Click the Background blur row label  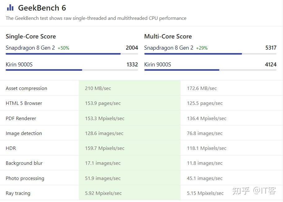24,163
